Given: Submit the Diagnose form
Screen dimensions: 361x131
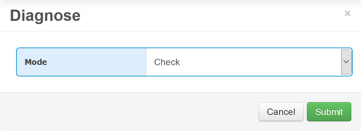Looking at the screenshot, I should pyautogui.click(x=329, y=112).
